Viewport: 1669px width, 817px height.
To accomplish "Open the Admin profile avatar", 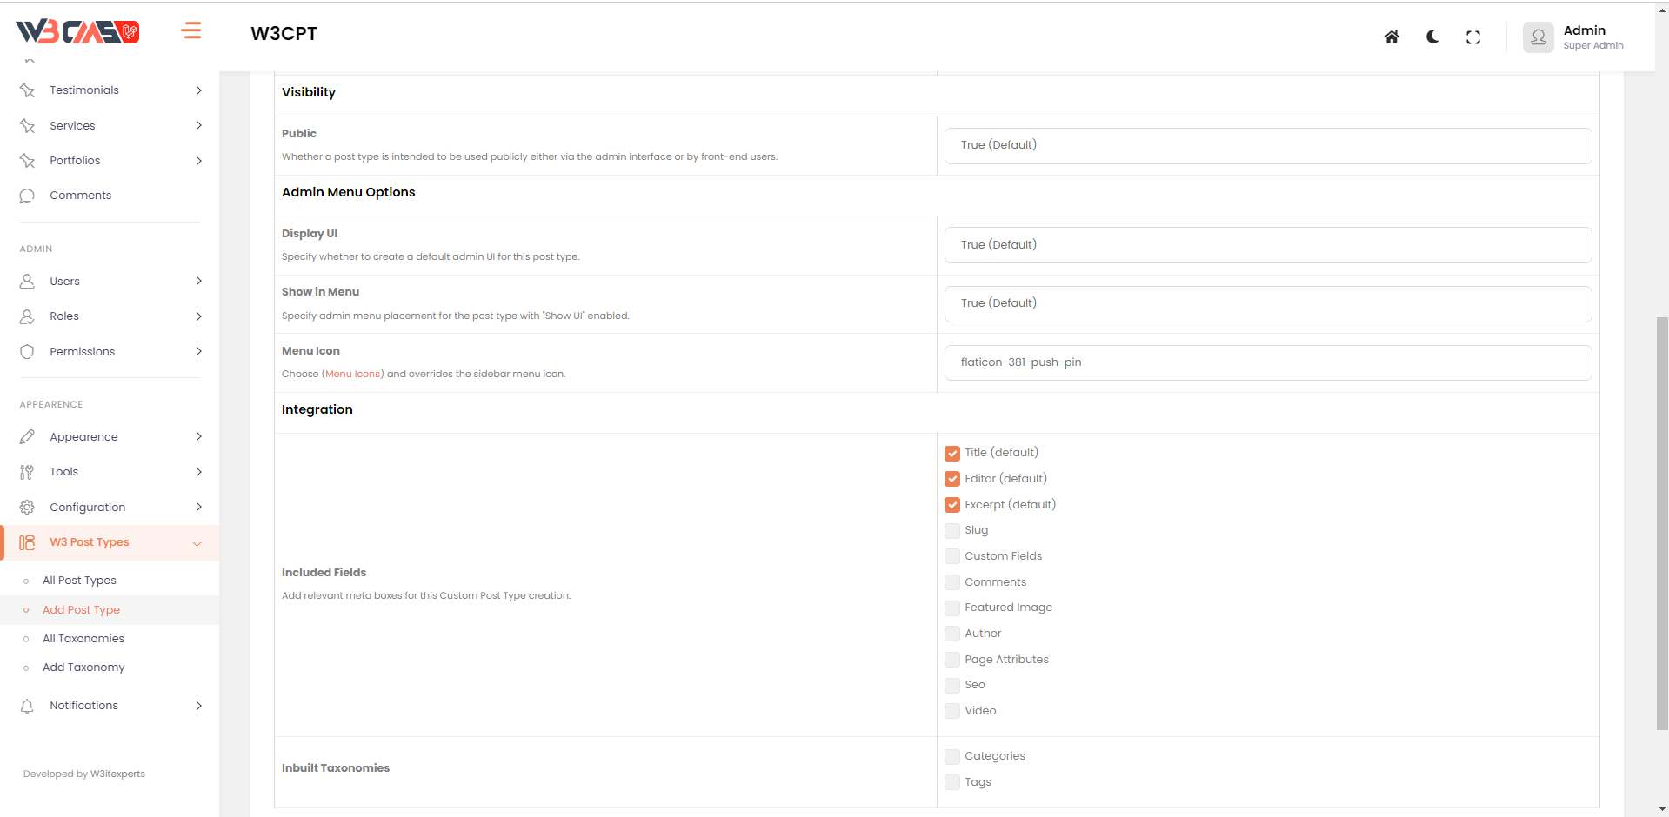I will tap(1538, 37).
